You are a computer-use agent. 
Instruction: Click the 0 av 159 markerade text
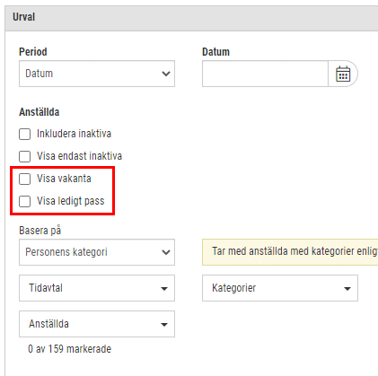click(x=69, y=349)
